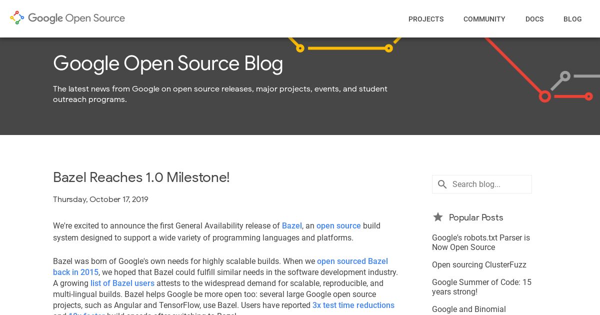Follow the 'open source' link
Screen dimensions: 600x315
pos(338,226)
